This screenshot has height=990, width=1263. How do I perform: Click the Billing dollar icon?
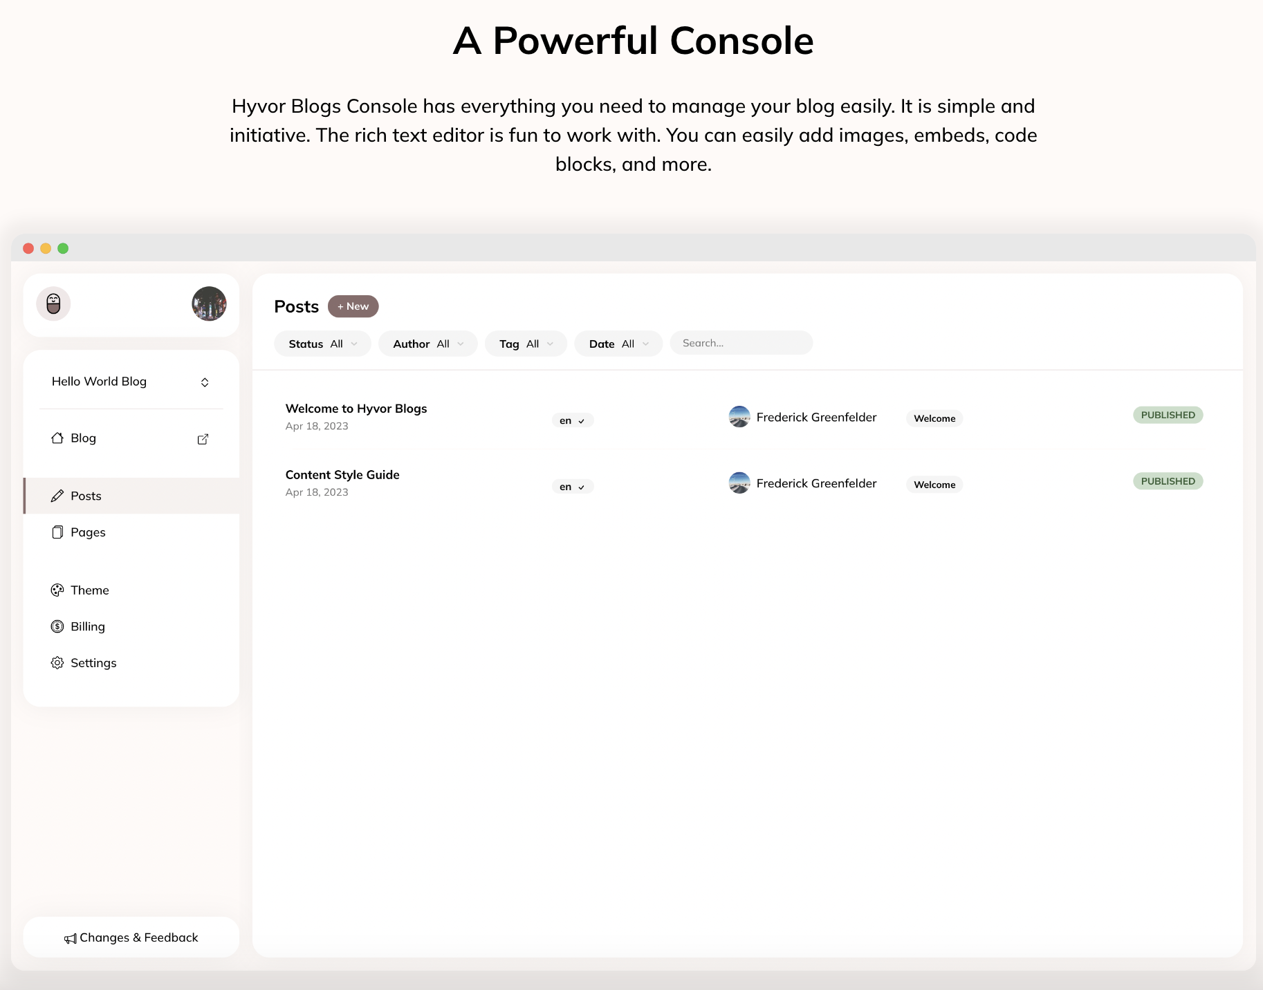(x=57, y=626)
